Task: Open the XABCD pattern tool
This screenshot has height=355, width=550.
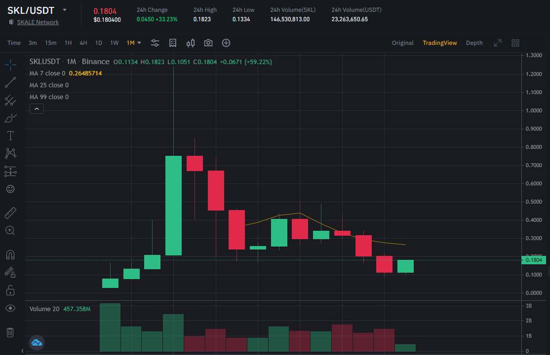Action: click(x=10, y=153)
